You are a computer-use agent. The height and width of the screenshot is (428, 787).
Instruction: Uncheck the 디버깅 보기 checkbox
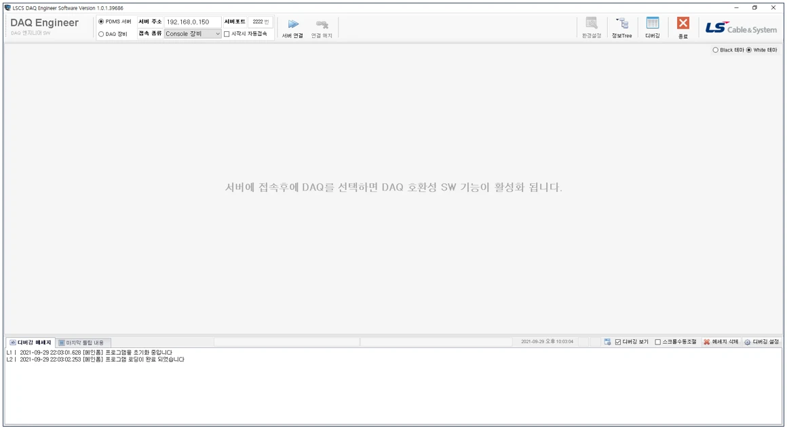(x=618, y=342)
